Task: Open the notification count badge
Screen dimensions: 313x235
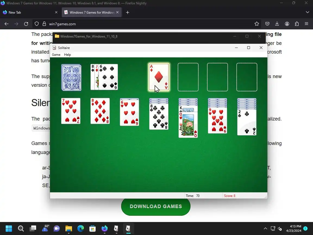Action: coord(305,228)
